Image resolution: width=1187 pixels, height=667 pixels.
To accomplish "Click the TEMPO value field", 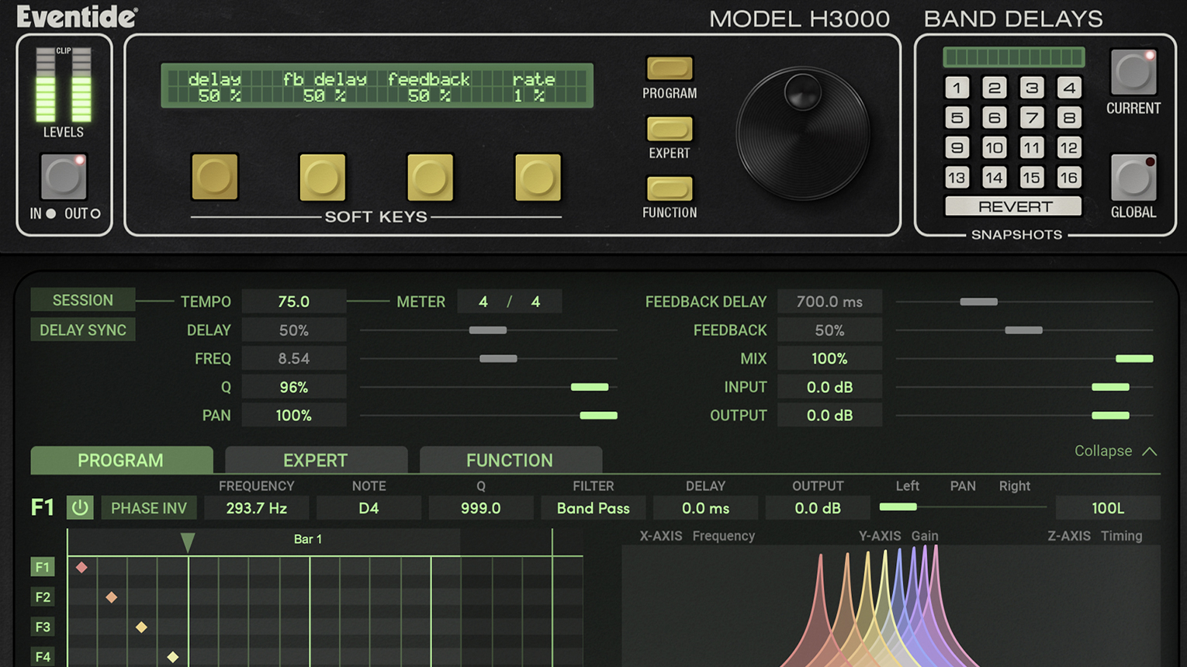I will tap(294, 302).
